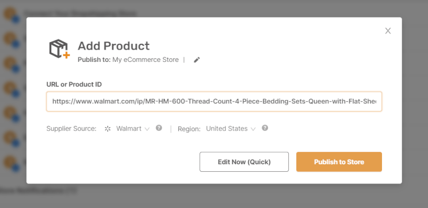Focus the URL or Product ID field
The image size is (428, 208).
tap(214, 101)
